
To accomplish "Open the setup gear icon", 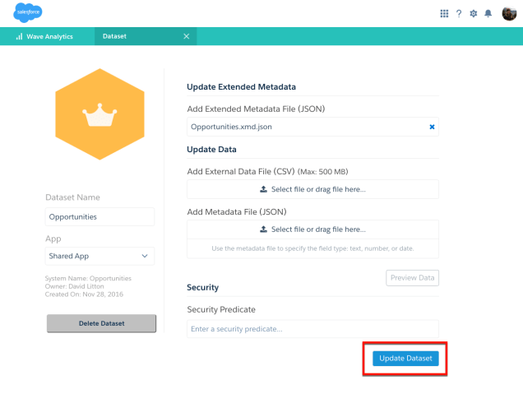I will click(473, 13).
